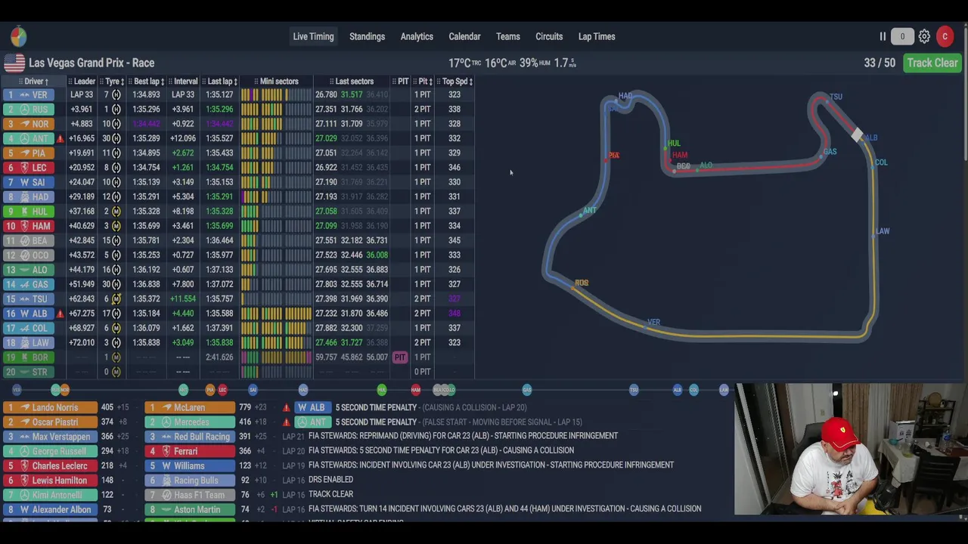This screenshot has width=968, height=544.
Task: Click the medium tyre icon in HAM's row
Action: 116,226
